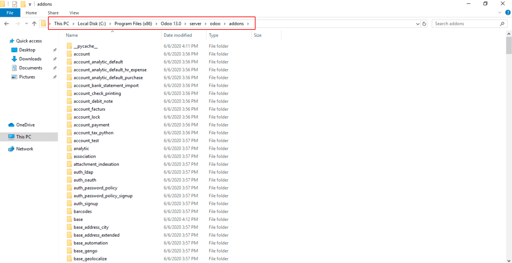Select the analytic folder icon

click(69, 148)
